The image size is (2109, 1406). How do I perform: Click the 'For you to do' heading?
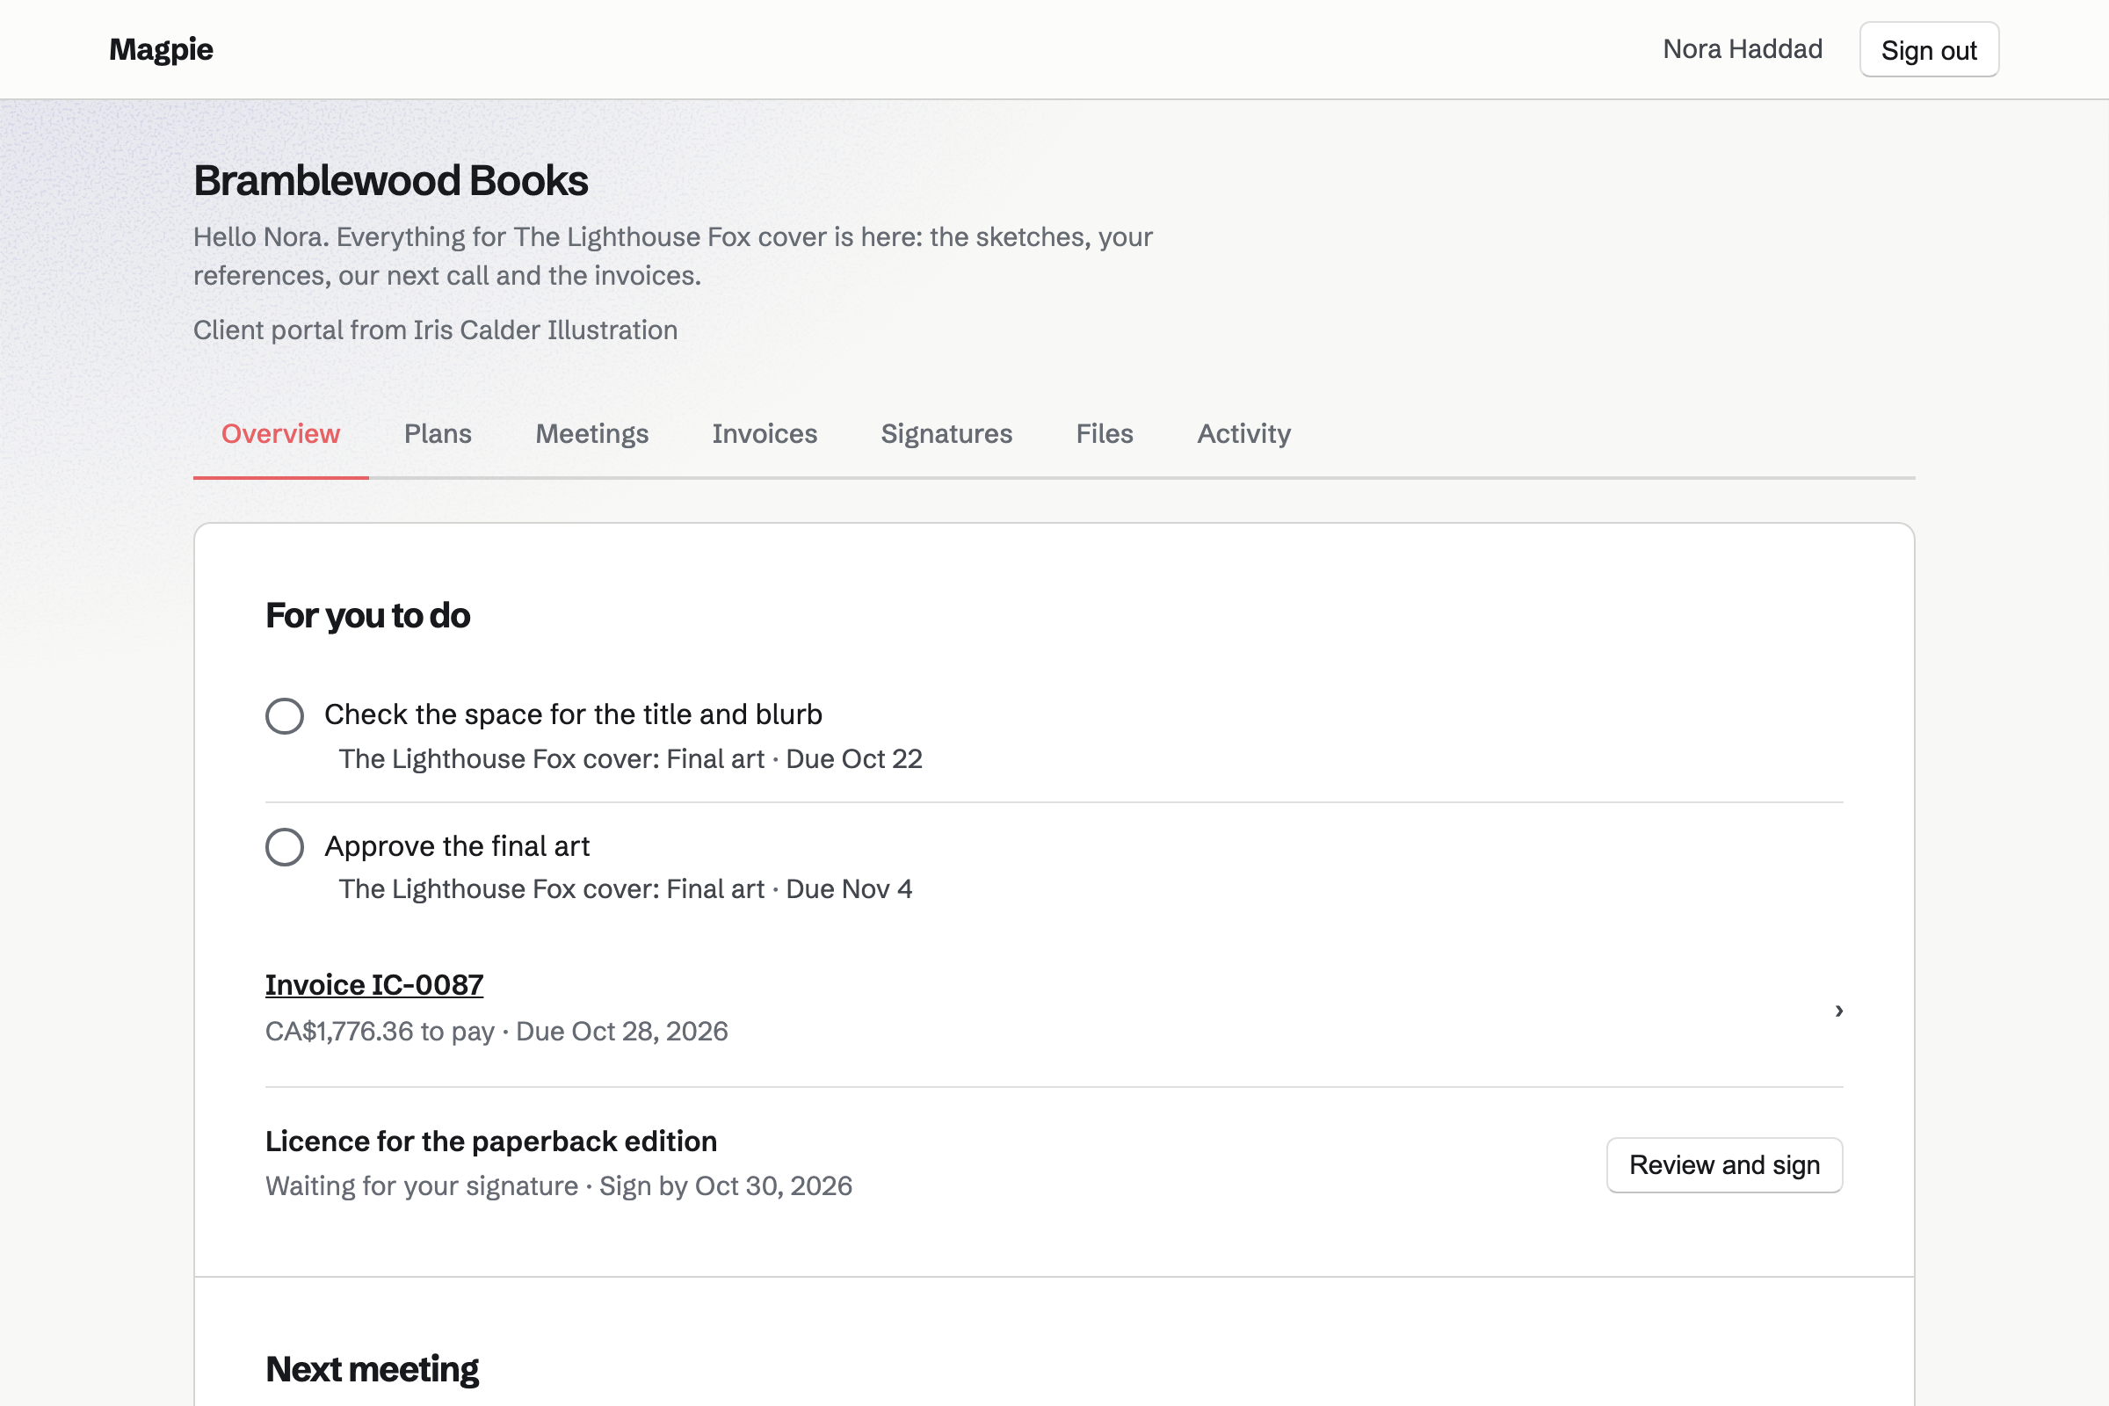tap(367, 616)
